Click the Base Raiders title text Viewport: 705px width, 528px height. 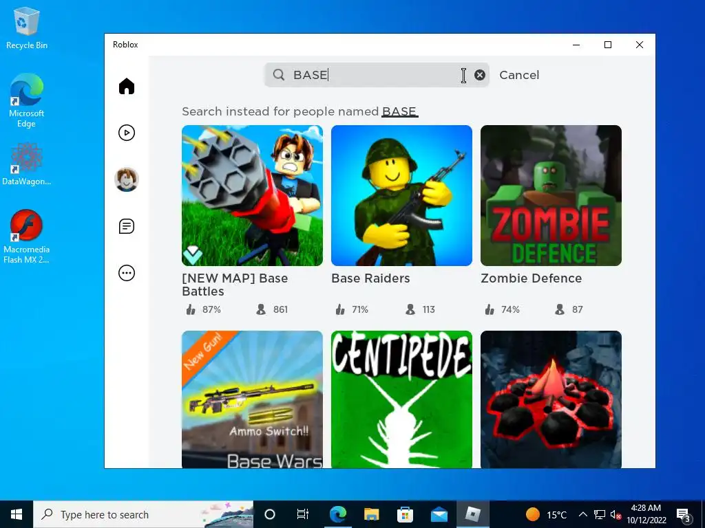370,278
